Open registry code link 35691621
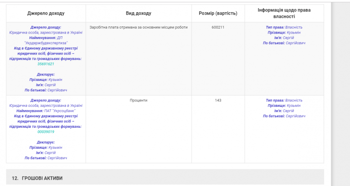The width and height of the screenshot is (350, 186). coord(46,64)
